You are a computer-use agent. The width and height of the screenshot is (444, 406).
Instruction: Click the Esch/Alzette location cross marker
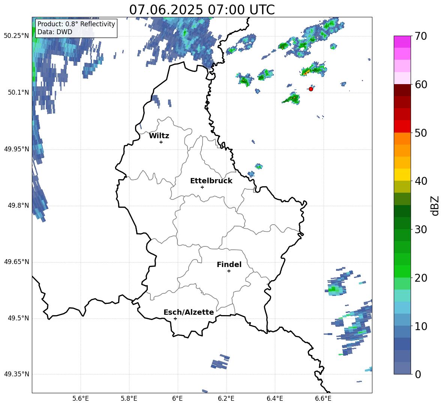click(x=175, y=318)
